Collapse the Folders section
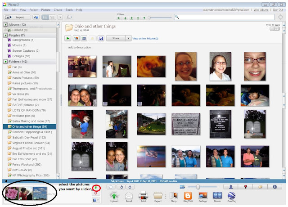This screenshot has width=288, height=207. pyautogui.click(x=6, y=62)
